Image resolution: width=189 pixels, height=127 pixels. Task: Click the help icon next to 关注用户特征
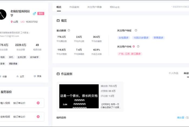136,30
